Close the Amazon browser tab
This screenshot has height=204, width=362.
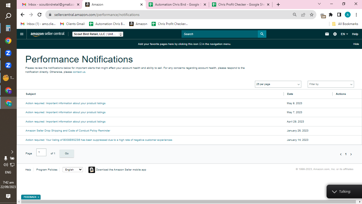click(x=142, y=5)
